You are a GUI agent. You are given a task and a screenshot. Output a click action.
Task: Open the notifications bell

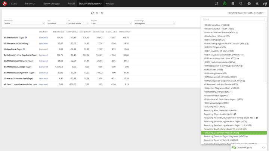pyautogui.click(x=257, y=4)
